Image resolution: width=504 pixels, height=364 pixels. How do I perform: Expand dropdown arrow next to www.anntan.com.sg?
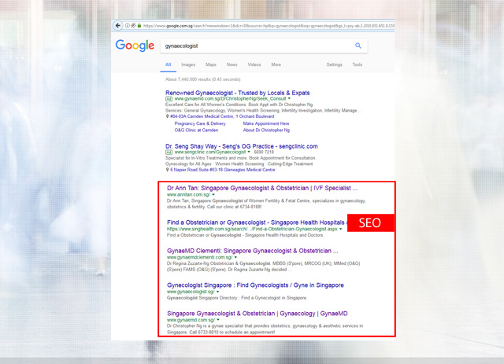213,194
